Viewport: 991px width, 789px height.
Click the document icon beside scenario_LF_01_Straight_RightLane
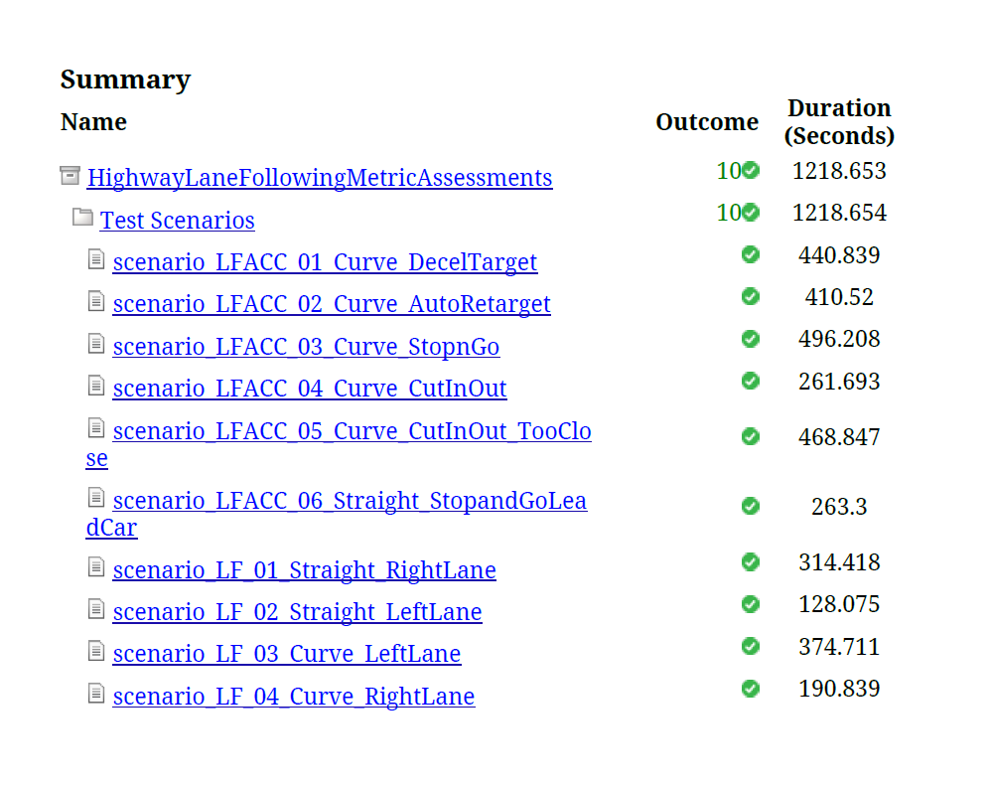click(96, 567)
